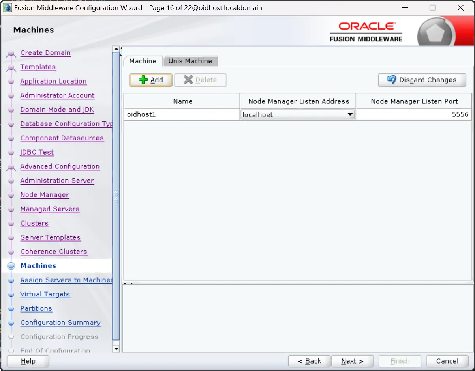
Task: Go to the Templates step
Action: [38, 67]
